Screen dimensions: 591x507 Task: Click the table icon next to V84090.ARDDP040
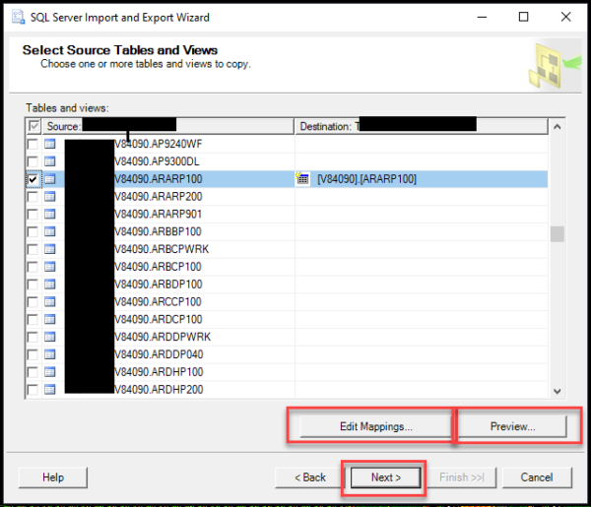[x=50, y=354]
